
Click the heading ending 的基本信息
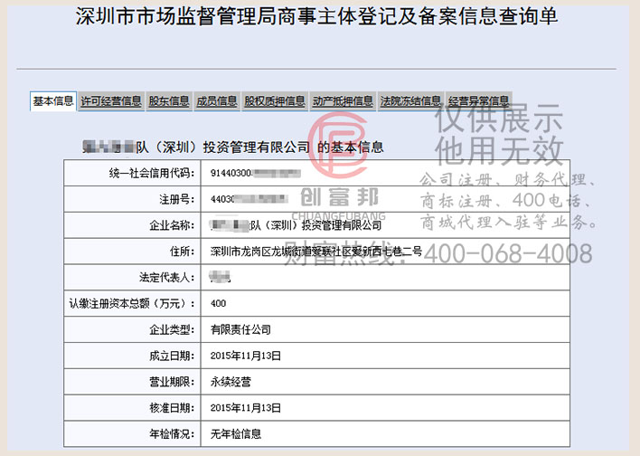tap(233, 147)
